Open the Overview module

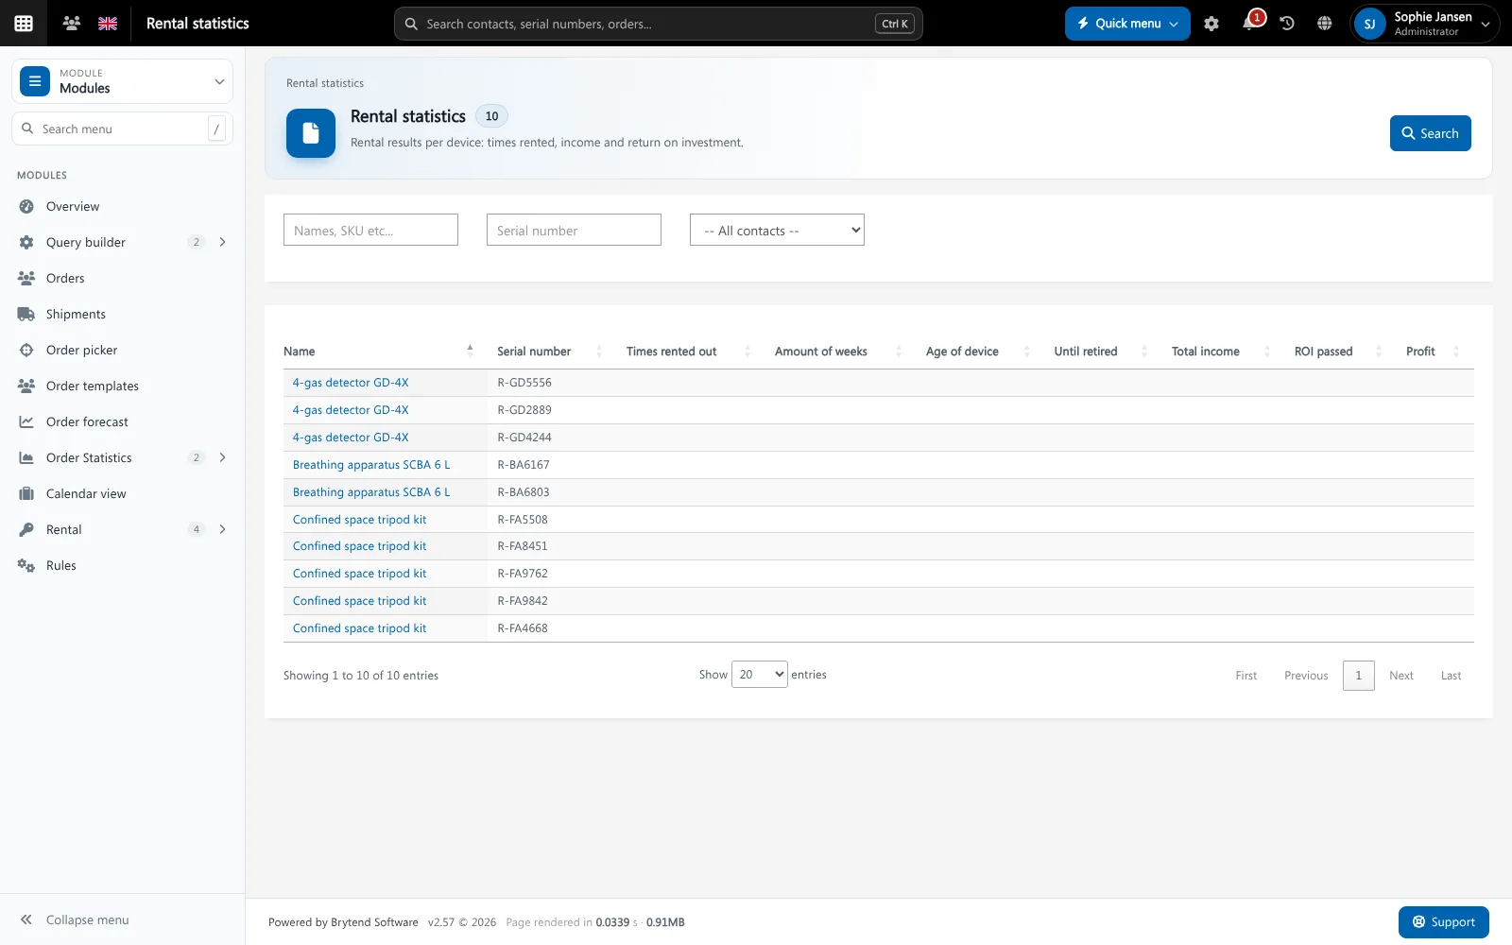[72, 206]
